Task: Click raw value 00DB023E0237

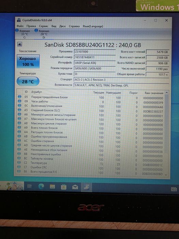Action: coord(153,112)
